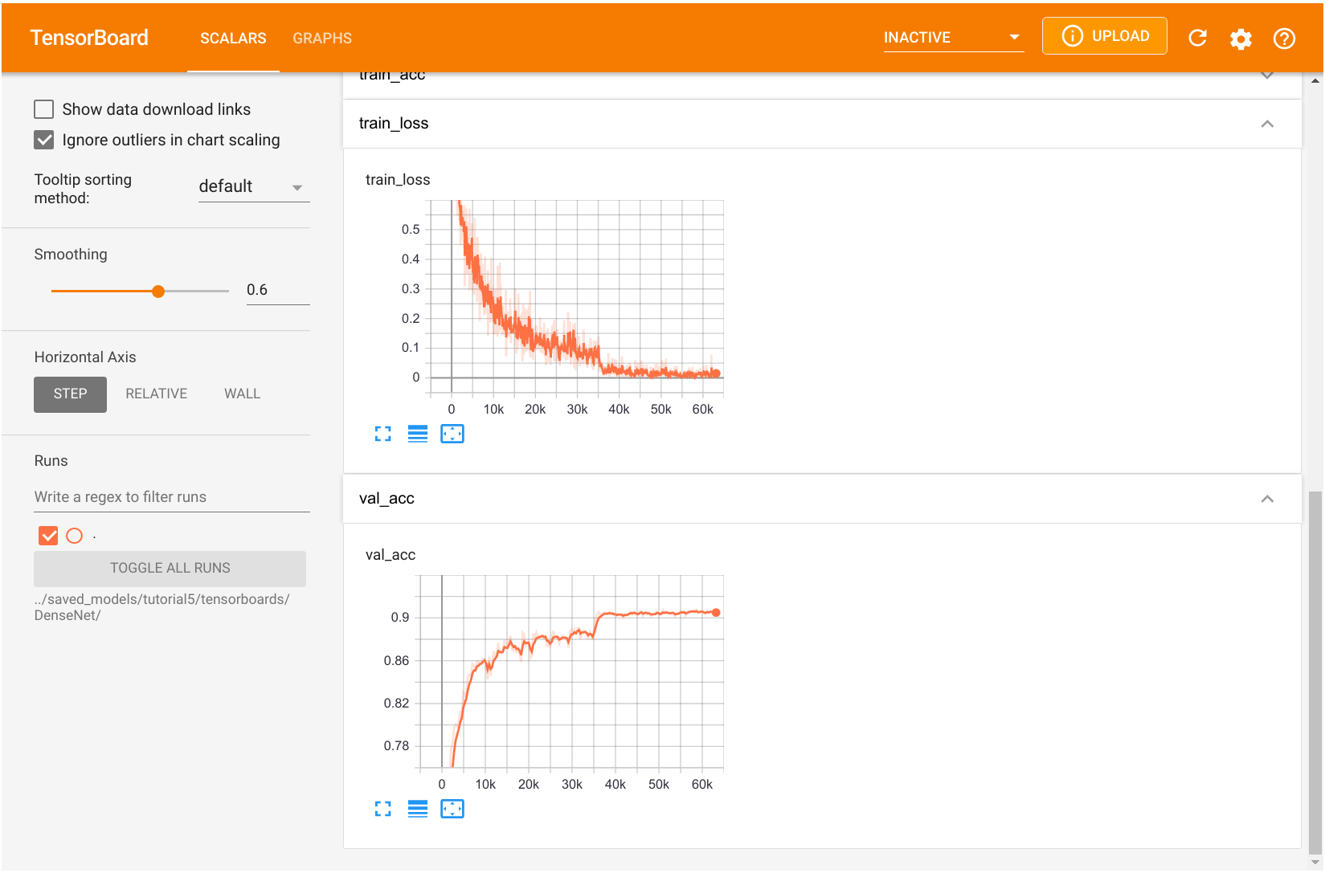Viewport: 1325px width, 873px height.
Task: Expand the train_loss chart to fullscreen
Action: point(383,434)
